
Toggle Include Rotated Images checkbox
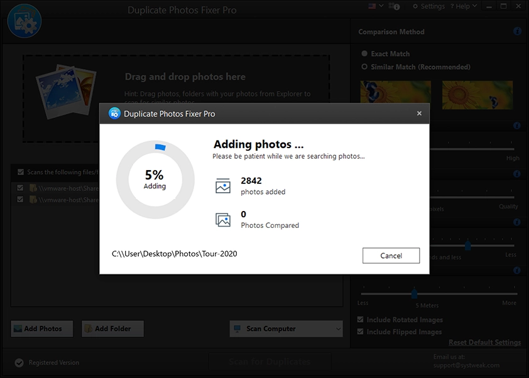click(361, 320)
